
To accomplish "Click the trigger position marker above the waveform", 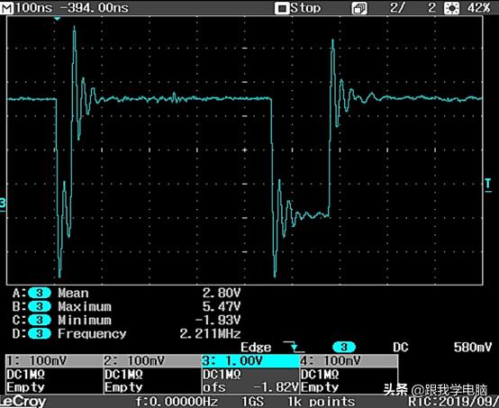I will coord(57,19).
